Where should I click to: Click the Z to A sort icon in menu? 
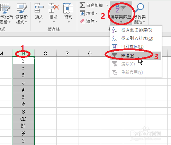point(115,38)
